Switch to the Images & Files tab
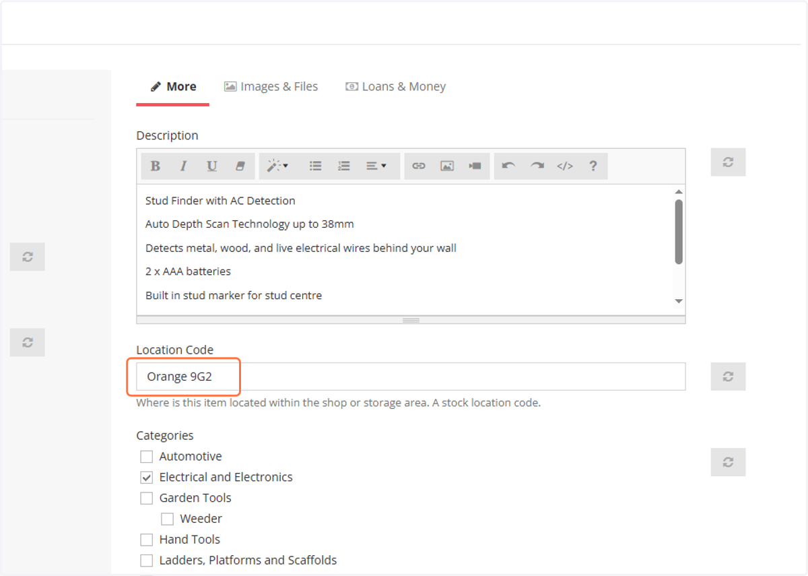 (271, 87)
